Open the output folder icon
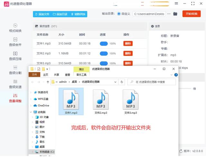 pos(175,14)
